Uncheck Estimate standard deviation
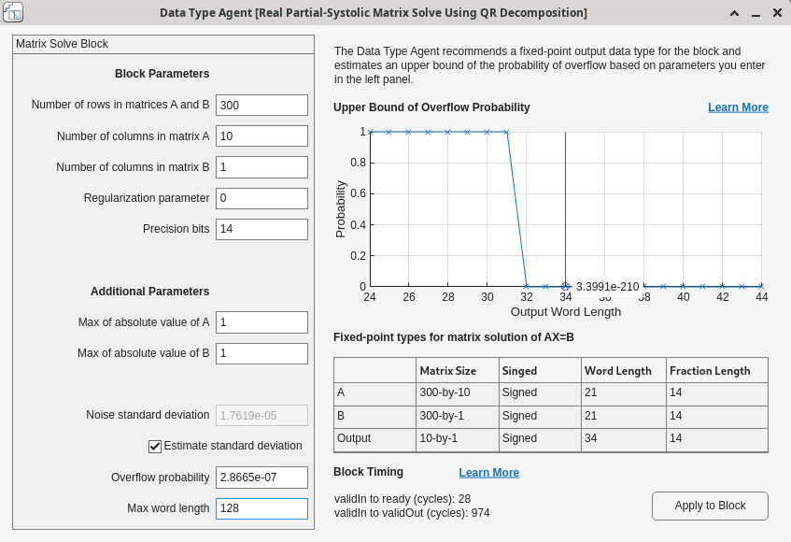 155,446
